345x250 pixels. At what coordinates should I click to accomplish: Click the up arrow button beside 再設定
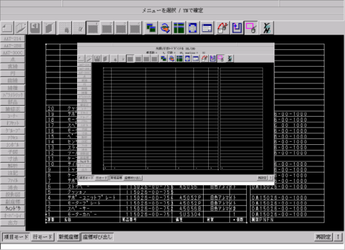pyautogui.click(x=338, y=237)
